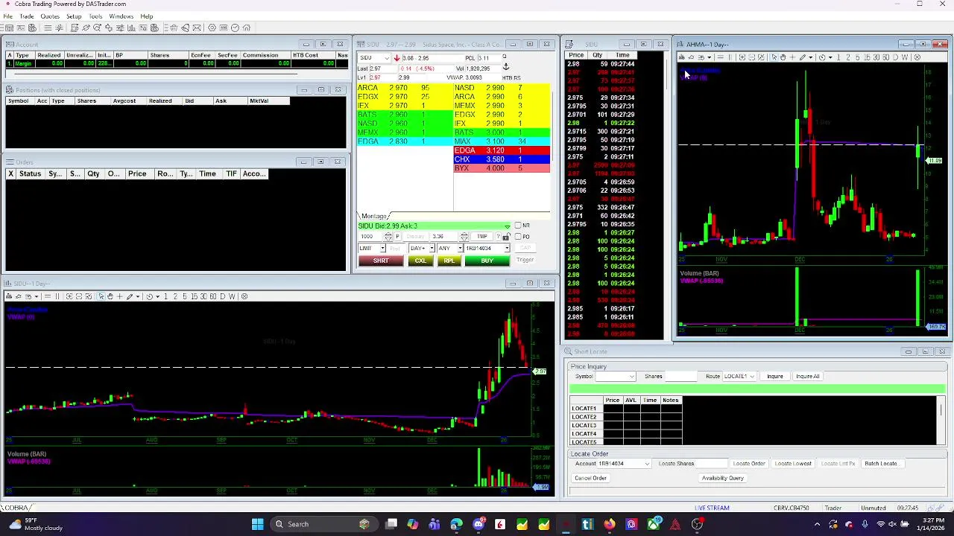
Task: Select the Montage tab
Action: click(373, 216)
